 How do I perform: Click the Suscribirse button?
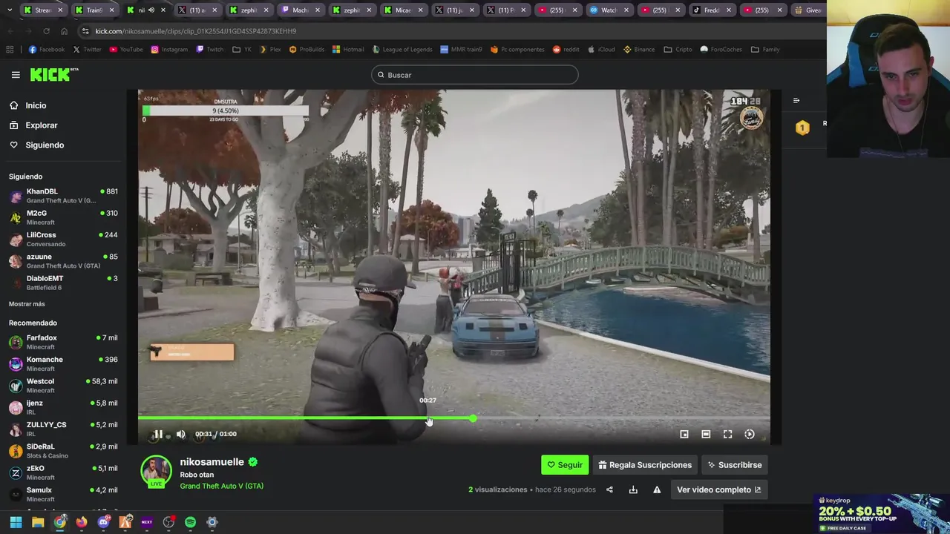click(x=734, y=465)
